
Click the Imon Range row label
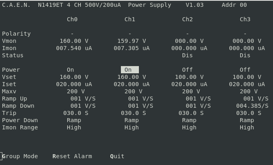pyautogui.click(x=20, y=127)
